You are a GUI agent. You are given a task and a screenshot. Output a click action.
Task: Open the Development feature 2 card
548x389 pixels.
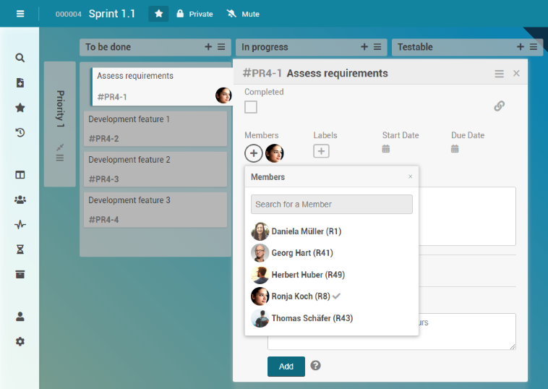click(x=155, y=169)
